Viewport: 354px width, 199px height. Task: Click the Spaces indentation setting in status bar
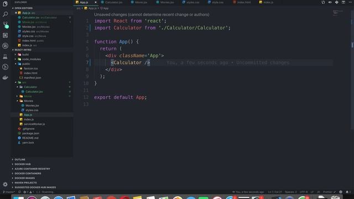click(x=291, y=192)
